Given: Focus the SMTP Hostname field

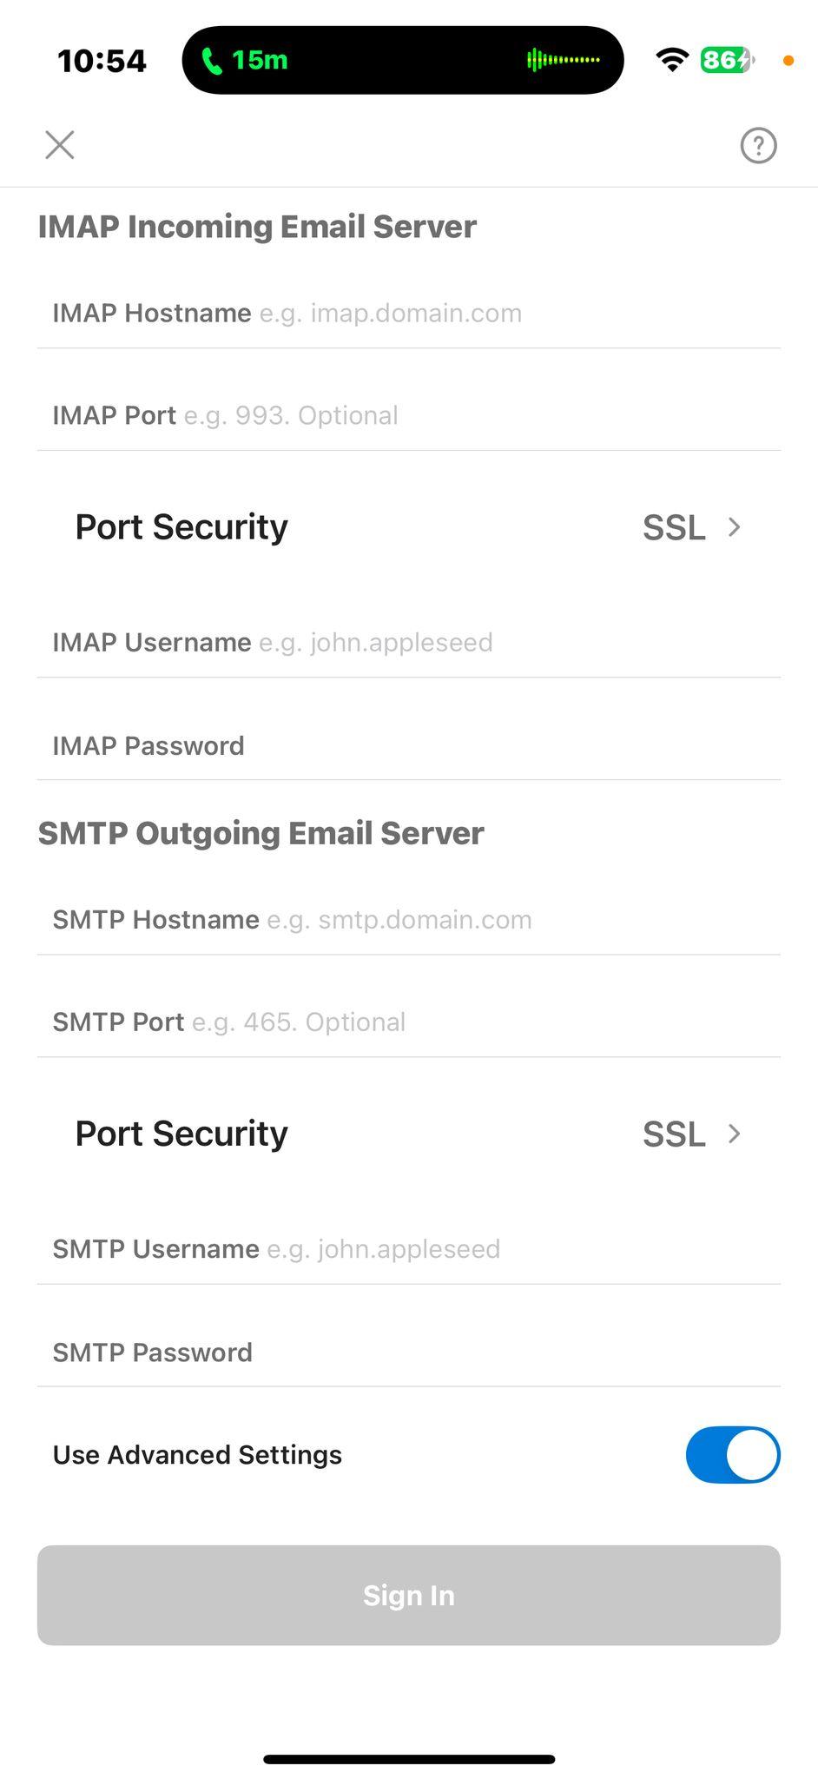Looking at the screenshot, I should tap(409, 919).
